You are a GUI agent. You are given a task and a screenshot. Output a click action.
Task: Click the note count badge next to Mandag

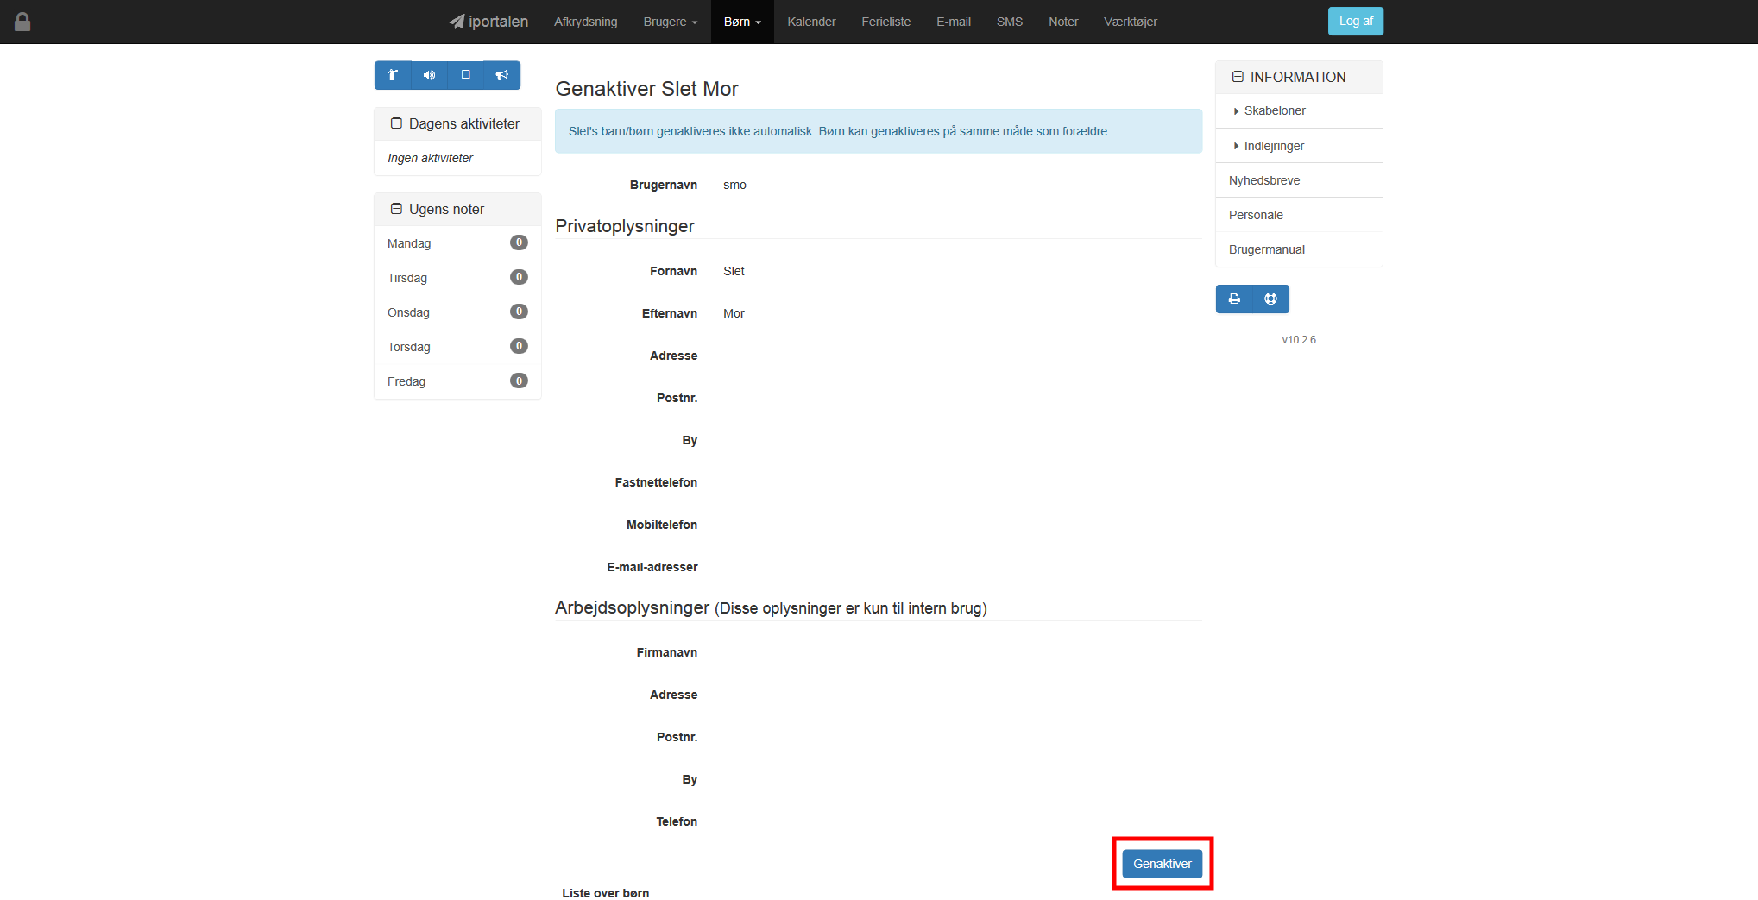pos(519,242)
